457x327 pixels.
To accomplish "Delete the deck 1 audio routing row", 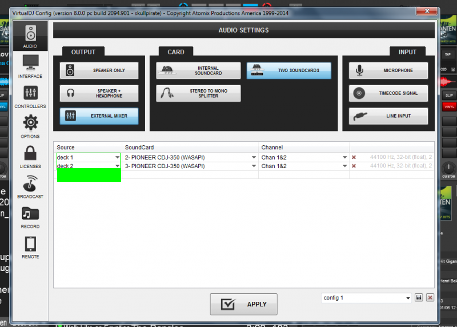I will tap(354, 157).
